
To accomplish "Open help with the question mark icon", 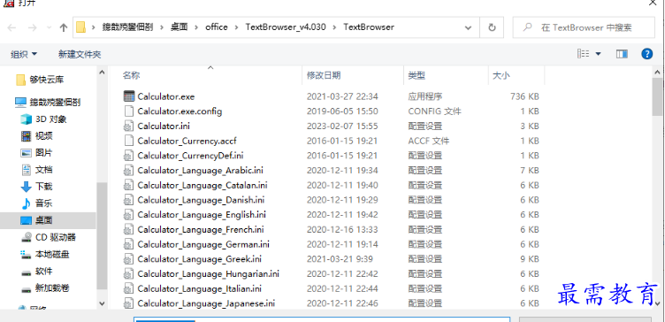I will pos(646,54).
